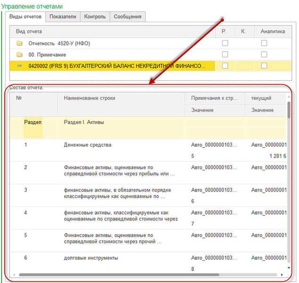Image resolution: width=299 pixels, height=283 pixels.
Task: Click the Вид отчета column header
Action: click(x=29, y=32)
